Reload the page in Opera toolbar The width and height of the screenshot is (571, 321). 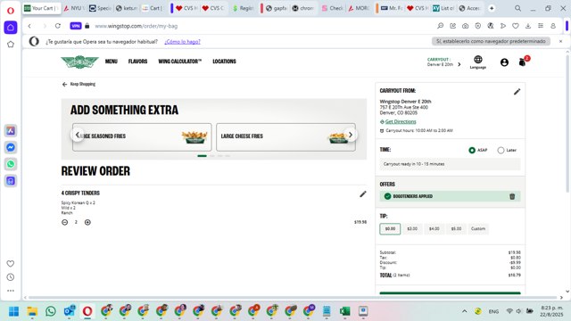(x=57, y=26)
